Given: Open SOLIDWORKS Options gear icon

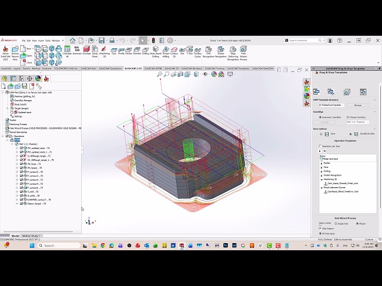Looking at the screenshot, I should (x=170, y=41).
